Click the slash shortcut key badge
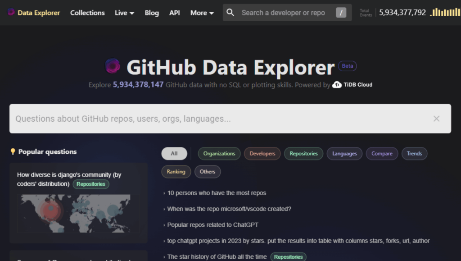Viewport: 461px width, 261px height. click(x=341, y=13)
